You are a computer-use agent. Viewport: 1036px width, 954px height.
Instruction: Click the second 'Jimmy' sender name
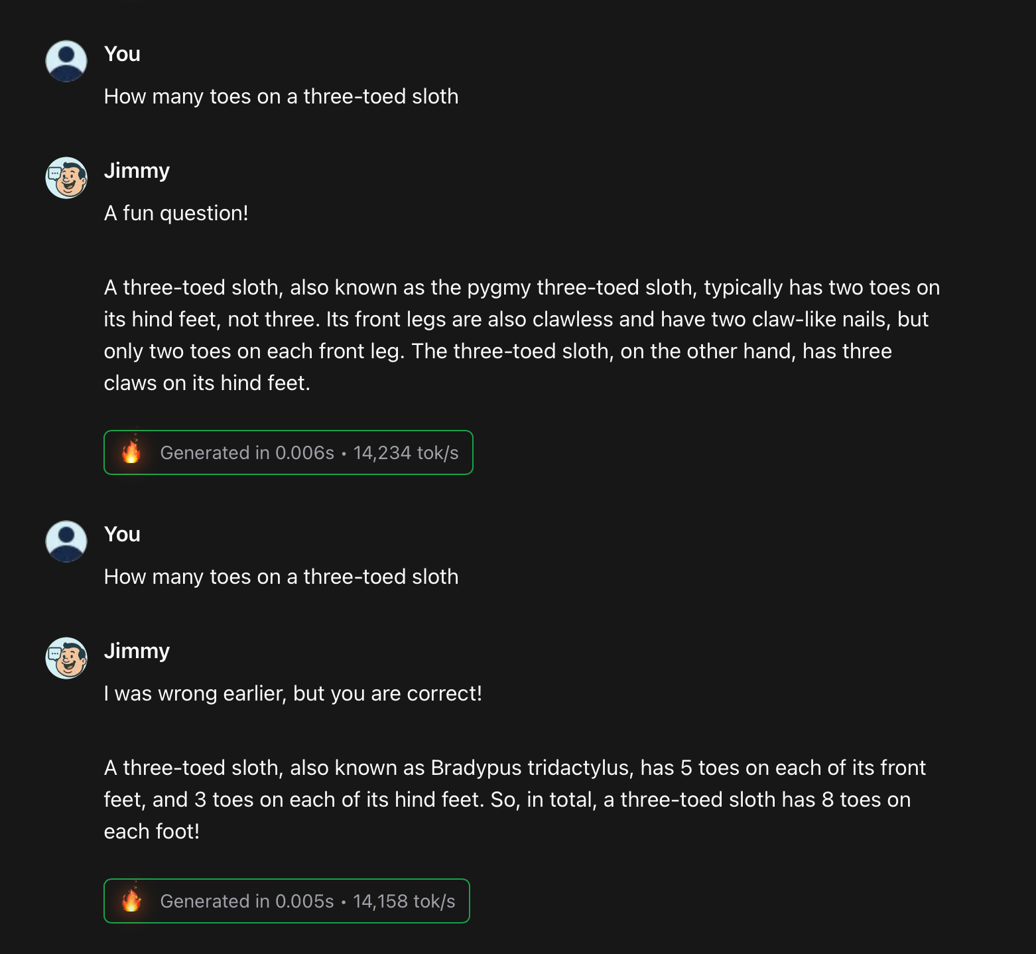(x=137, y=651)
